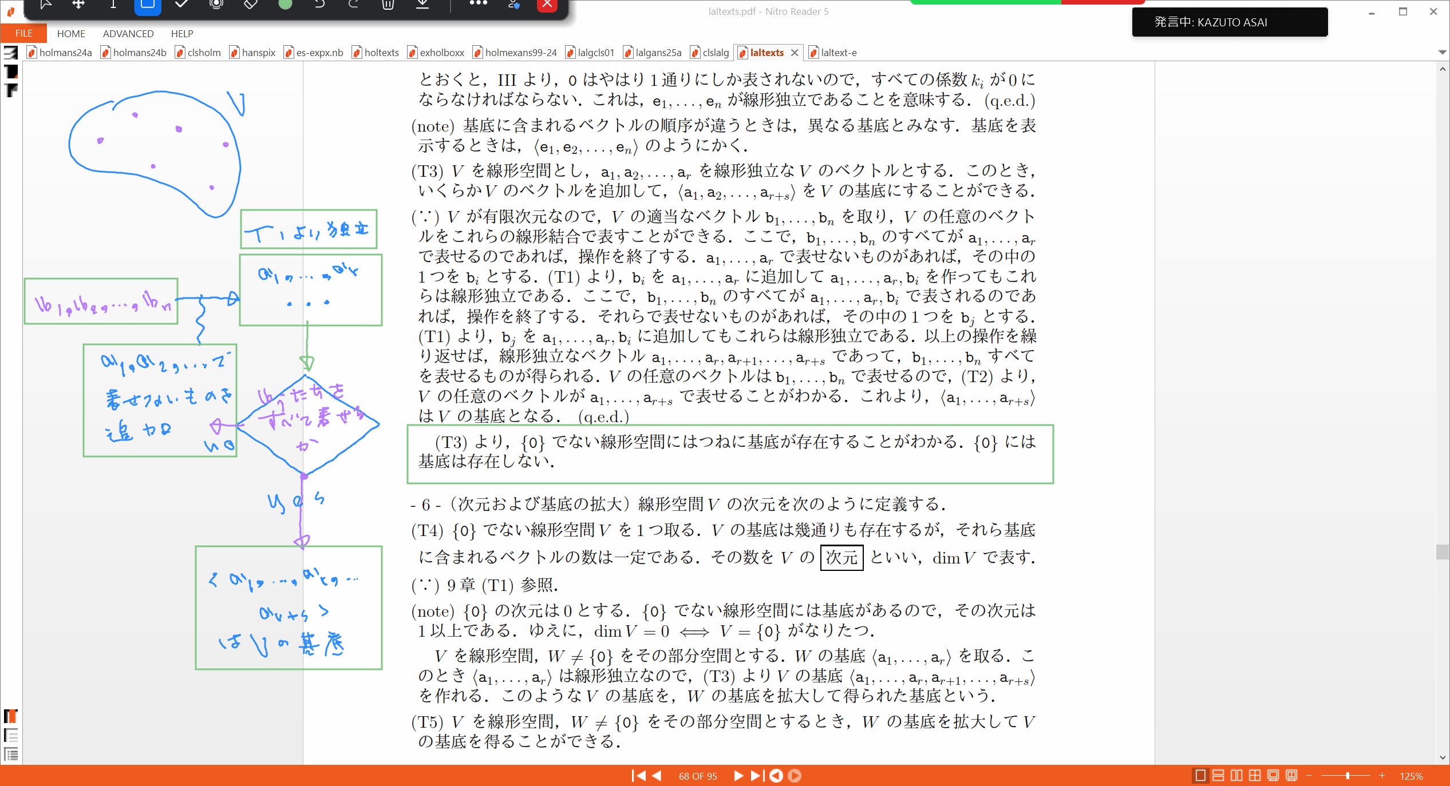
Task: Click the page number field 68 OF 95
Action: click(697, 776)
